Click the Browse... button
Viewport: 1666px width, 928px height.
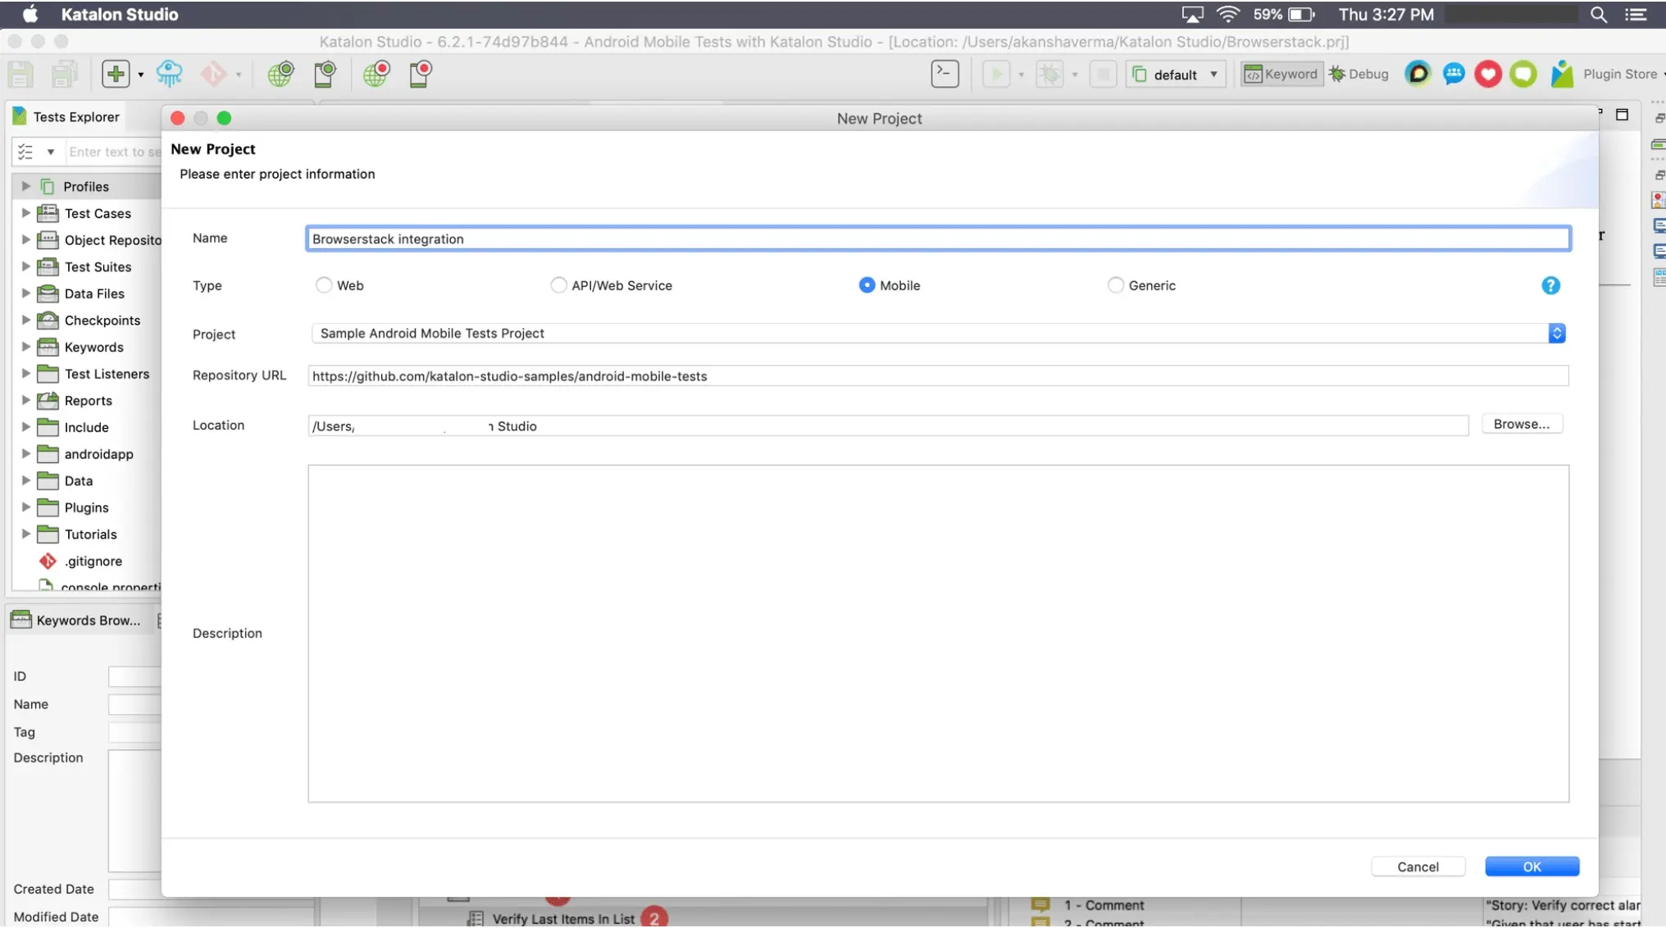[1521, 424]
